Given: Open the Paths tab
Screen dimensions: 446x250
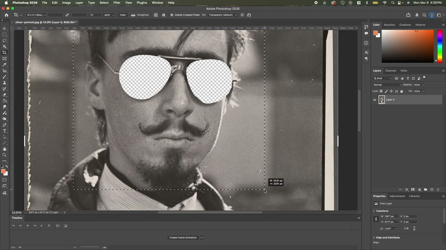Looking at the screenshot, I should click(404, 70).
